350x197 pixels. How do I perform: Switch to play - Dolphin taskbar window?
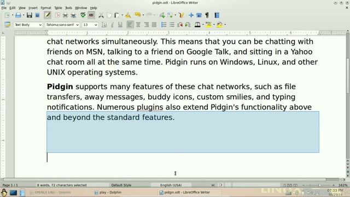(108, 192)
